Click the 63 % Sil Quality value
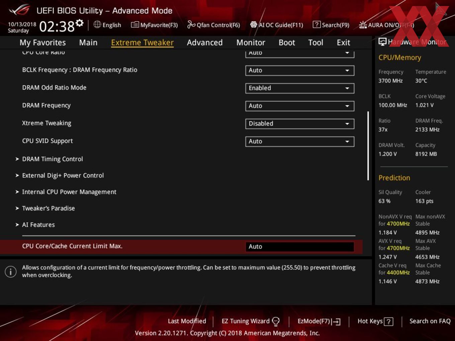Viewport: 455px width, 341px height. 384,201
